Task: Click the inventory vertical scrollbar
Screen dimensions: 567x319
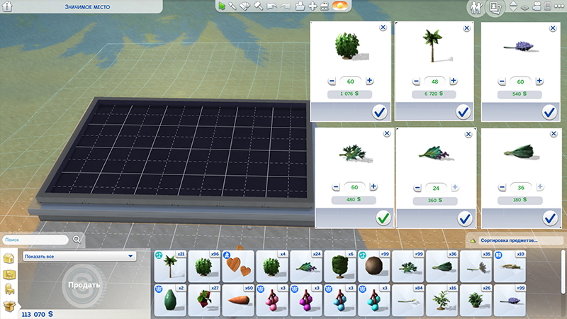Action: tap(563, 272)
